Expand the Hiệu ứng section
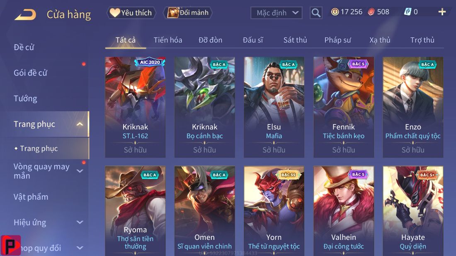456x256 pixels. (x=80, y=223)
